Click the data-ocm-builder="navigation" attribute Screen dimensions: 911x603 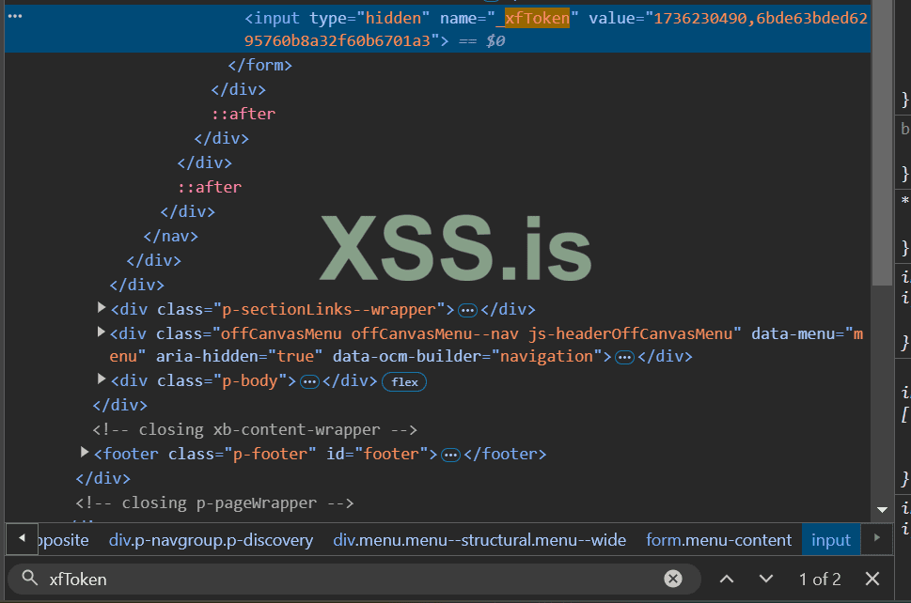tap(468, 356)
